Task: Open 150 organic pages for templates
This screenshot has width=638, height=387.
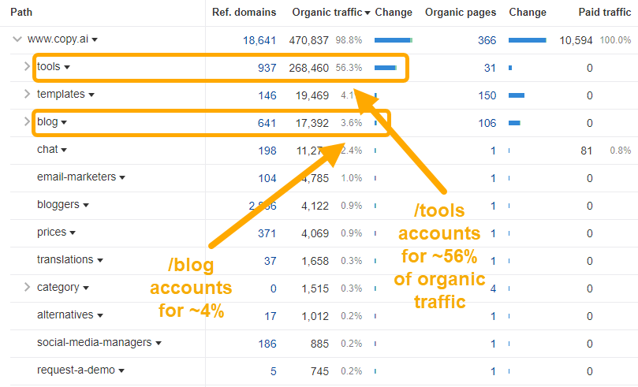Action: coord(487,95)
